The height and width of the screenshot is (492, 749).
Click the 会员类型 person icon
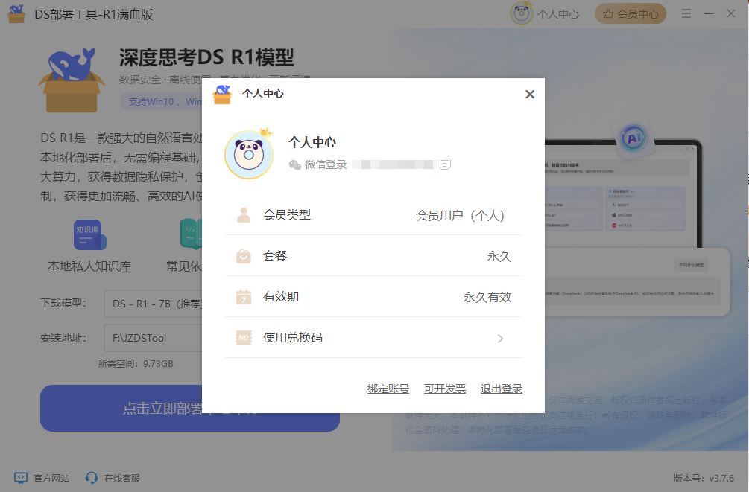[x=244, y=215]
